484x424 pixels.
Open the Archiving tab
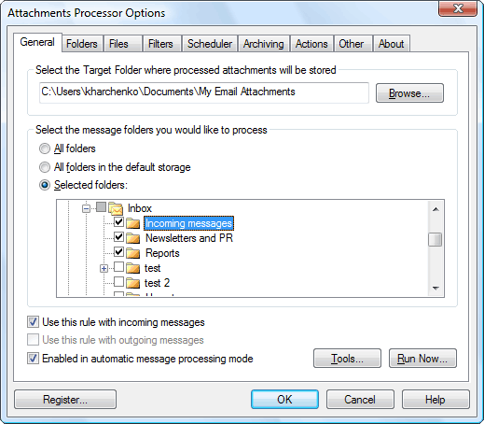pos(263,44)
